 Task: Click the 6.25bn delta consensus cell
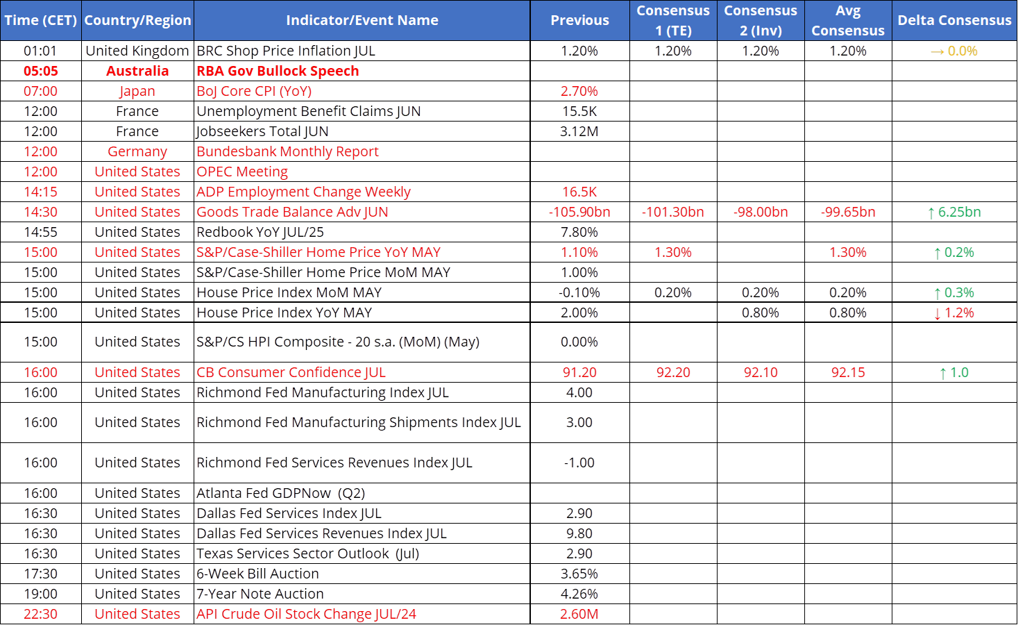[x=955, y=212]
